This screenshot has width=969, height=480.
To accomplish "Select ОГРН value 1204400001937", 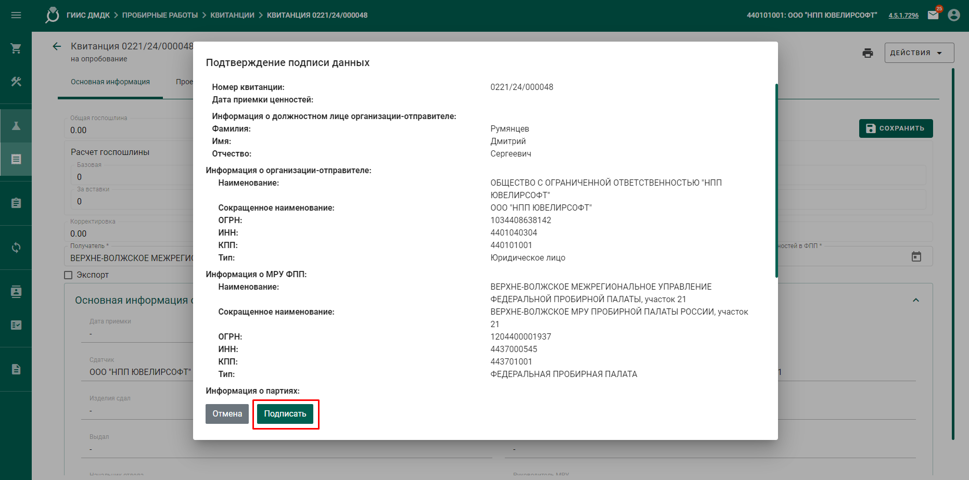I will (x=520, y=336).
